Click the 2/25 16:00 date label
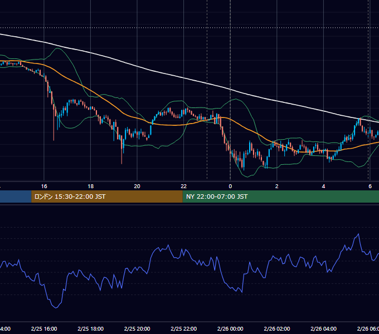 pos(44,328)
